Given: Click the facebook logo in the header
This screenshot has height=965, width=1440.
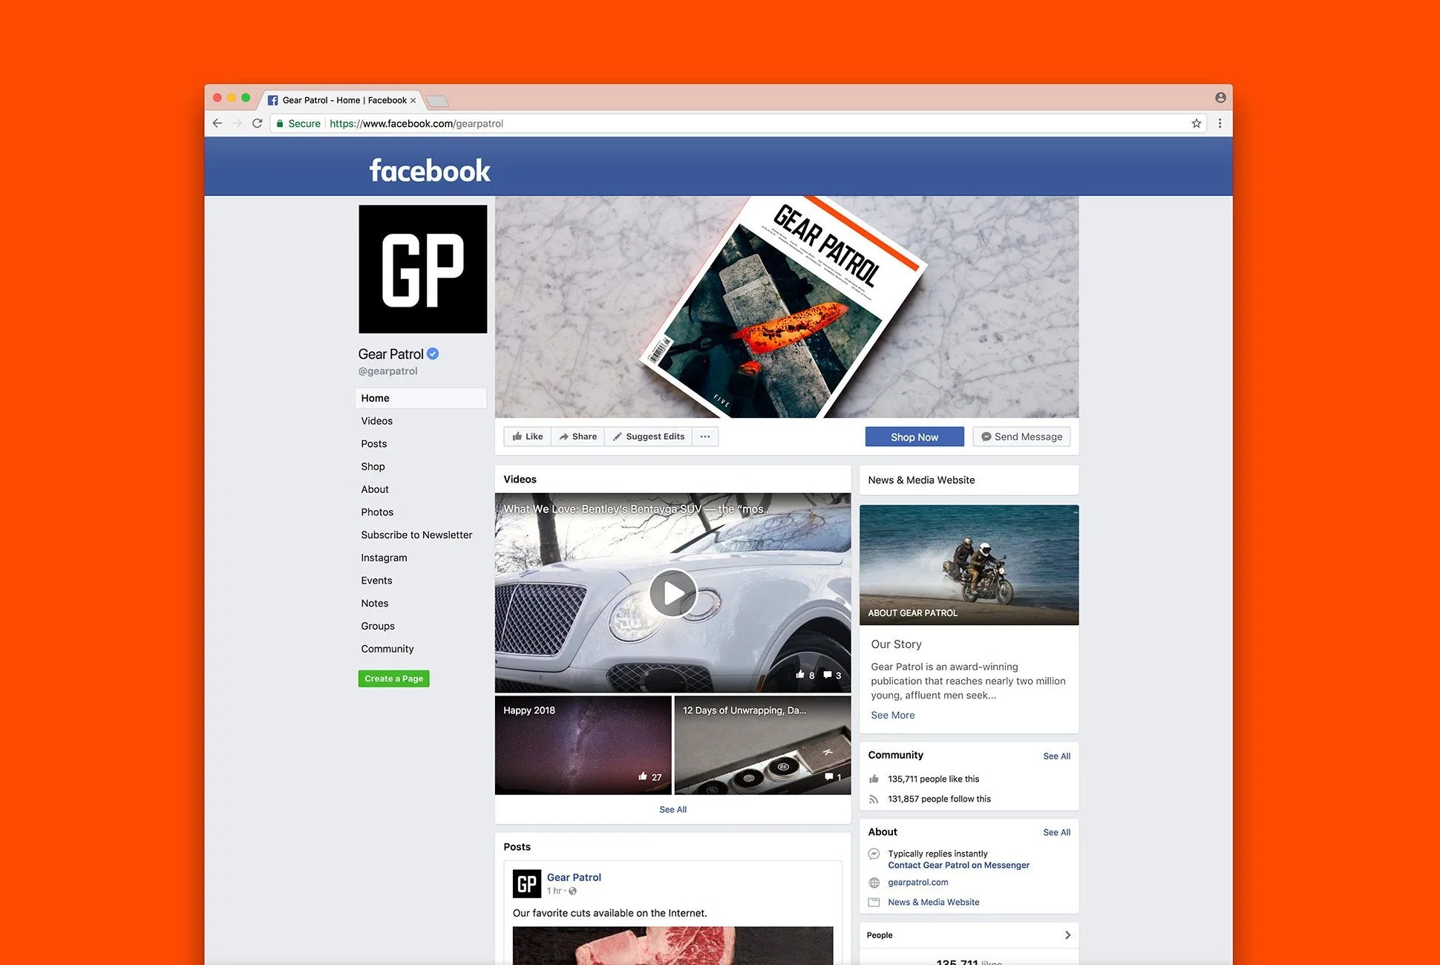Looking at the screenshot, I should pos(429,170).
